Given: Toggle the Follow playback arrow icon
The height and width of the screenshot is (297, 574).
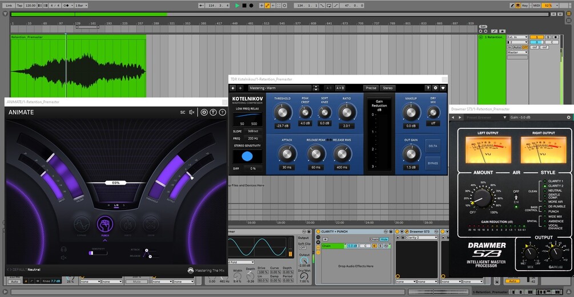Looking at the screenshot, I should 202,6.
